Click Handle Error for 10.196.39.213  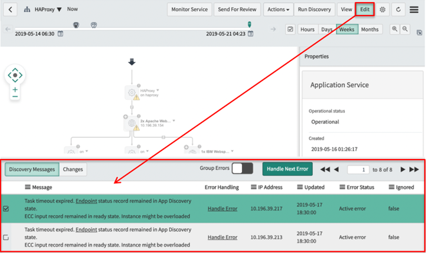223,238
